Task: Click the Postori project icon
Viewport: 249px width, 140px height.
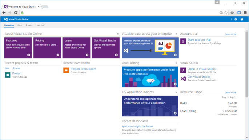Action: [8, 75]
